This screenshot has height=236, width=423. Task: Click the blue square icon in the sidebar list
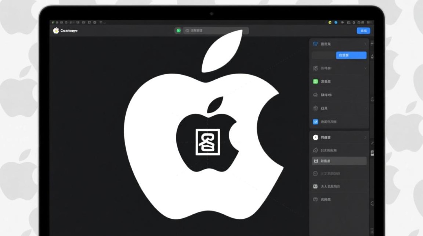(x=316, y=122)
